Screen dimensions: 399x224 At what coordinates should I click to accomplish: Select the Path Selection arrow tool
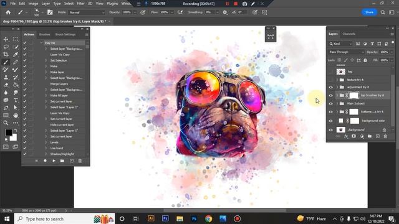[16, 108]
